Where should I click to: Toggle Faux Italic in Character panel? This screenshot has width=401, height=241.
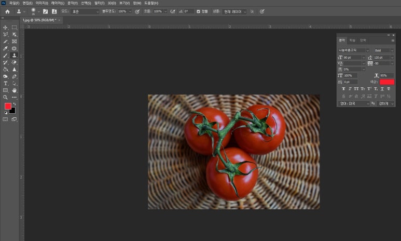(350, 89)
